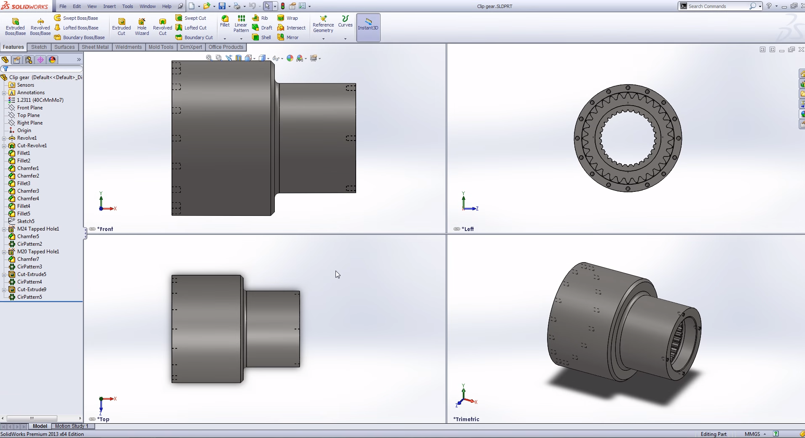Image resolution: width=805 pixels, height=438 pixels.
Task: Switch to the Sketch tab
Action: [39, 47]
